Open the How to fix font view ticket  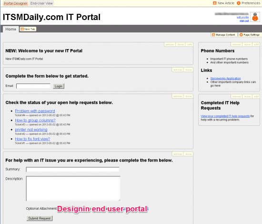click(32, 139)
